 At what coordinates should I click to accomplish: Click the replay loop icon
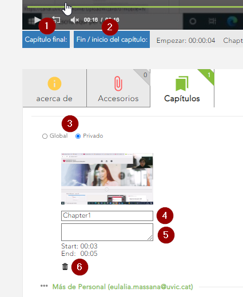[57, 20]
